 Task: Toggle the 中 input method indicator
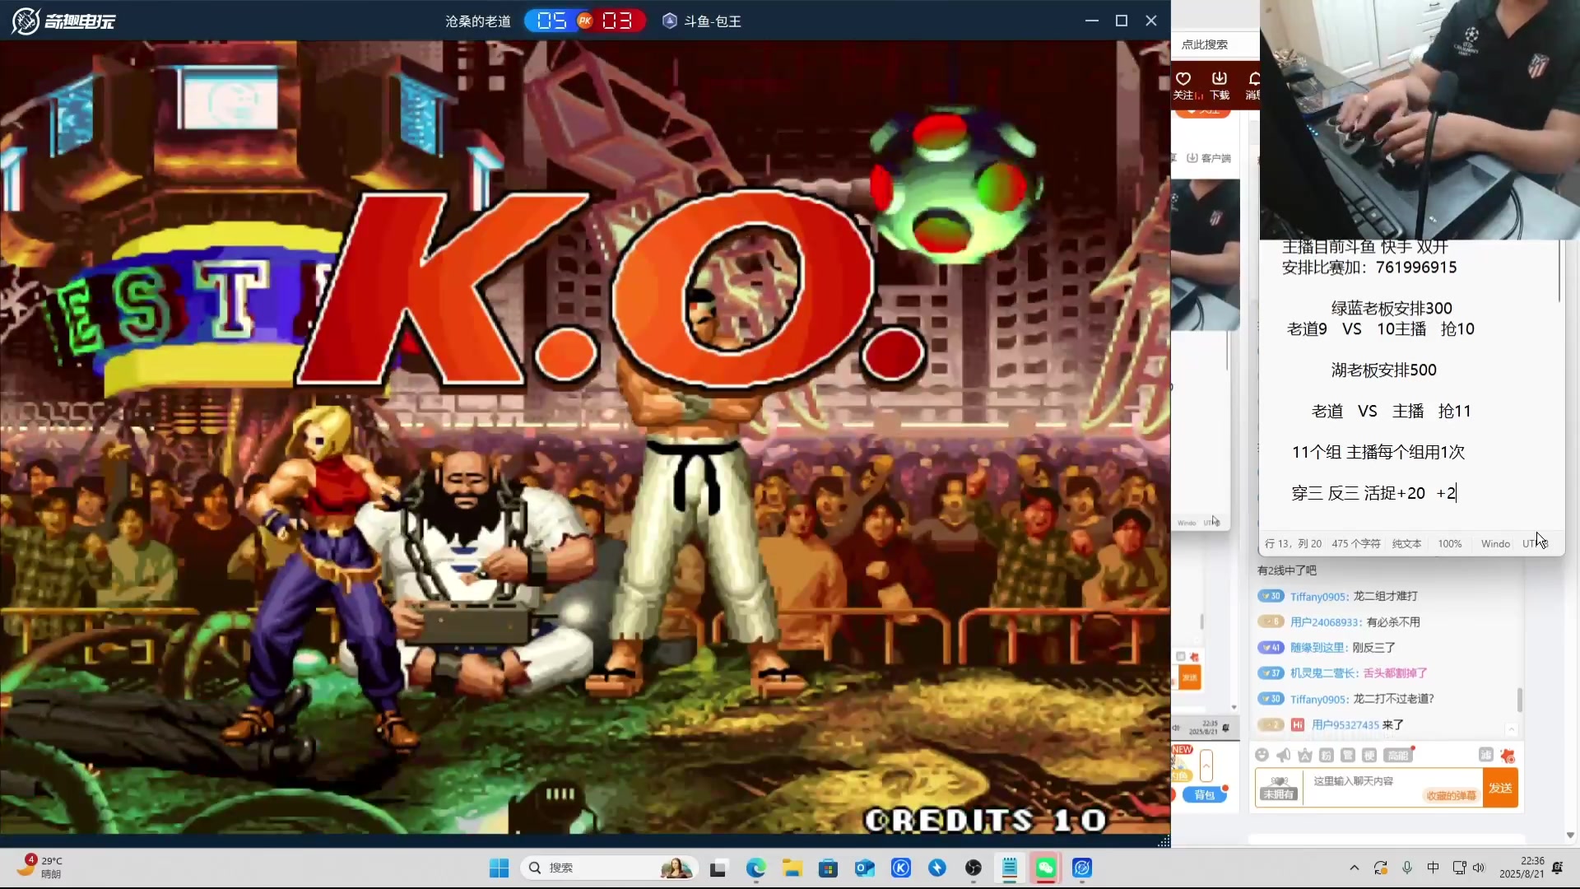(x=1433, y=868)
